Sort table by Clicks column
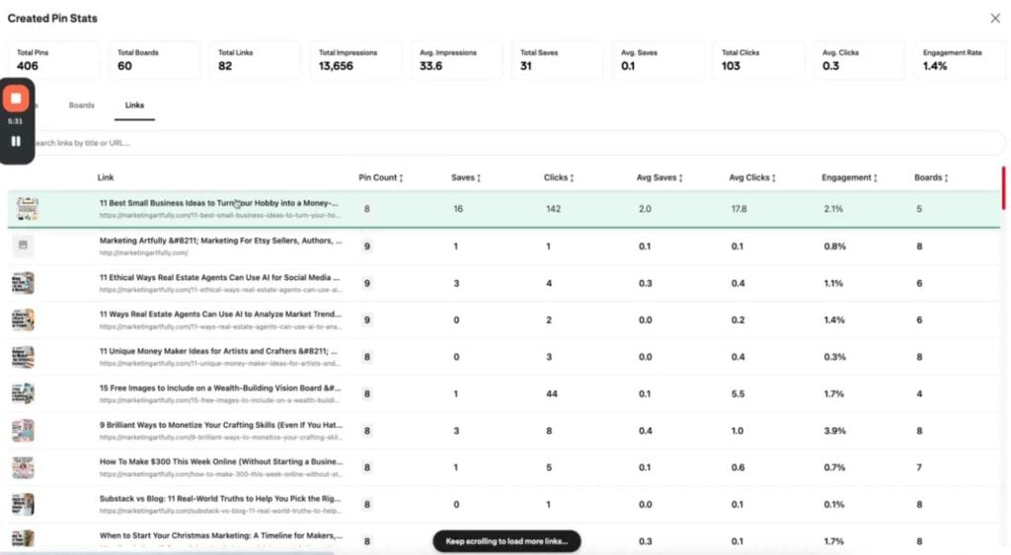Screen dimensions: 1011x555 pos(559,177)
